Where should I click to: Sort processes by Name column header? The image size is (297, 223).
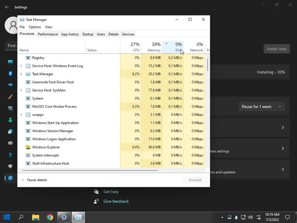(x=52, y=47)
